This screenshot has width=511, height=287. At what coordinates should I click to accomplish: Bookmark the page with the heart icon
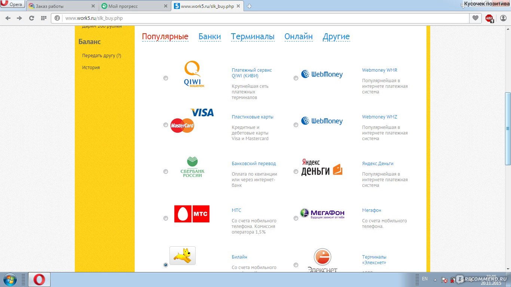point(475,18)
